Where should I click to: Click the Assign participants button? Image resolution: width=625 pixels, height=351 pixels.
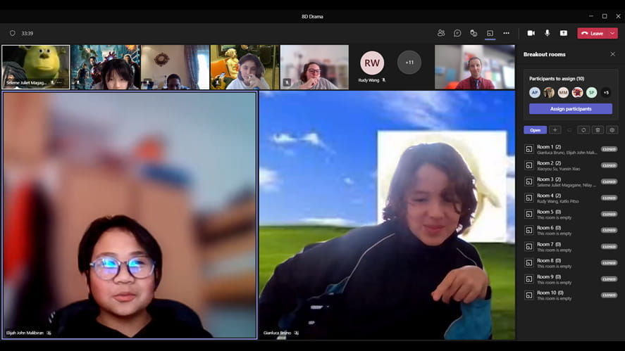571,108
